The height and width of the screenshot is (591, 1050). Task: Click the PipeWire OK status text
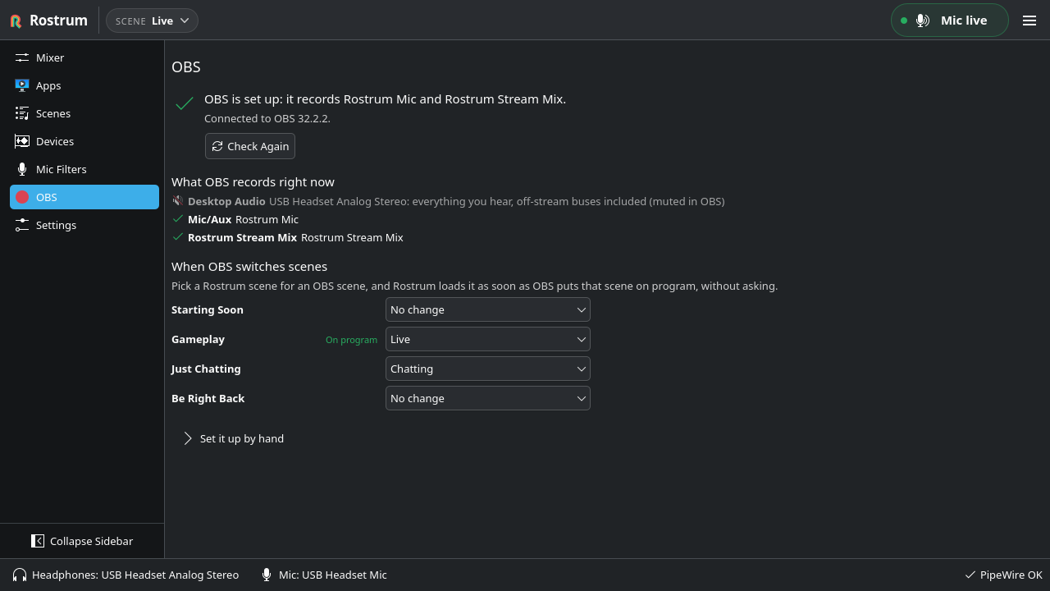1011,575
